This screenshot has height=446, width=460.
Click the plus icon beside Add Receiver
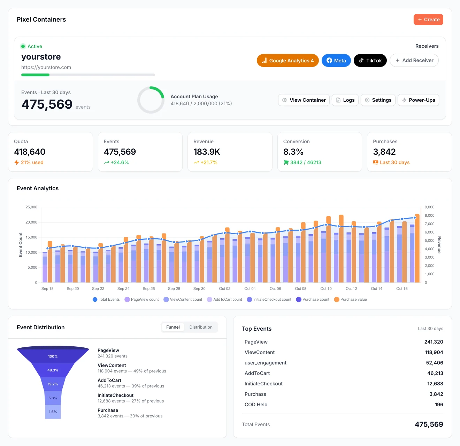398,60
